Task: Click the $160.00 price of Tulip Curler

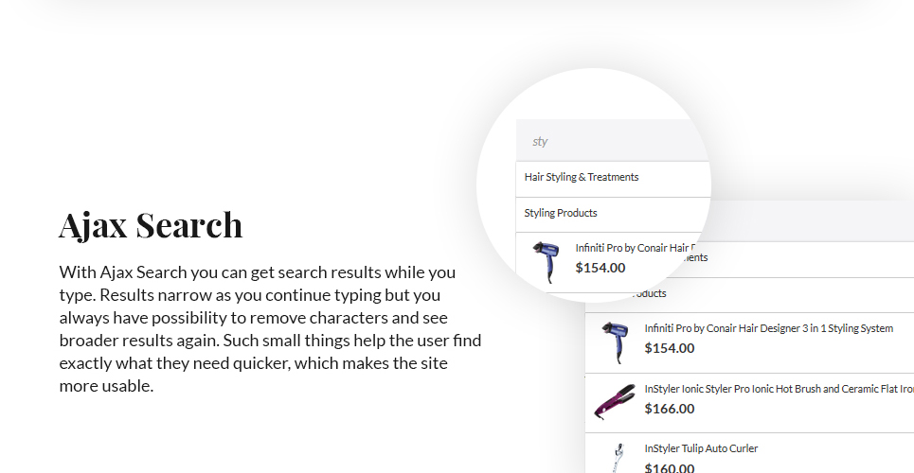Action: coord(670,467)
